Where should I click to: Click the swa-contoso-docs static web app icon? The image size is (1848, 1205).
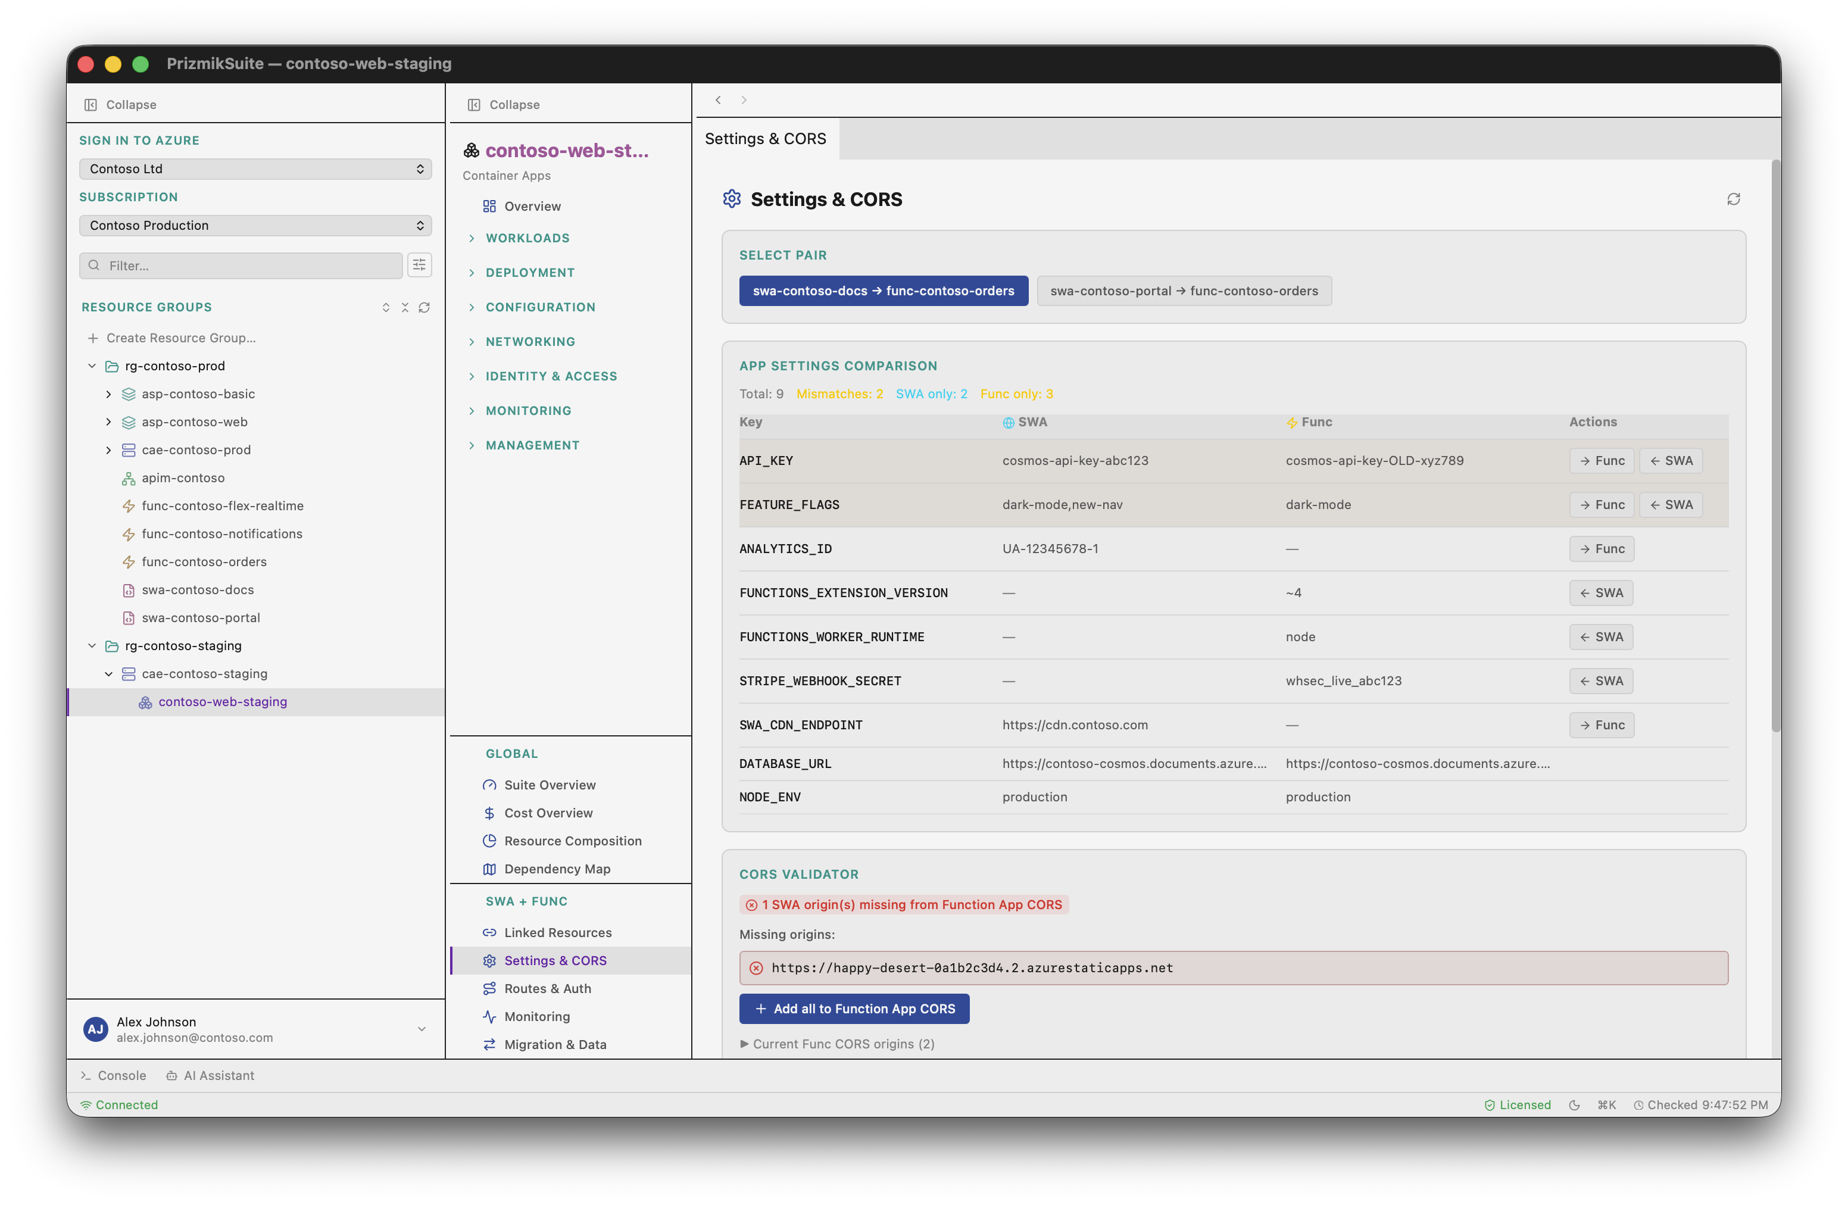(128, 590)
